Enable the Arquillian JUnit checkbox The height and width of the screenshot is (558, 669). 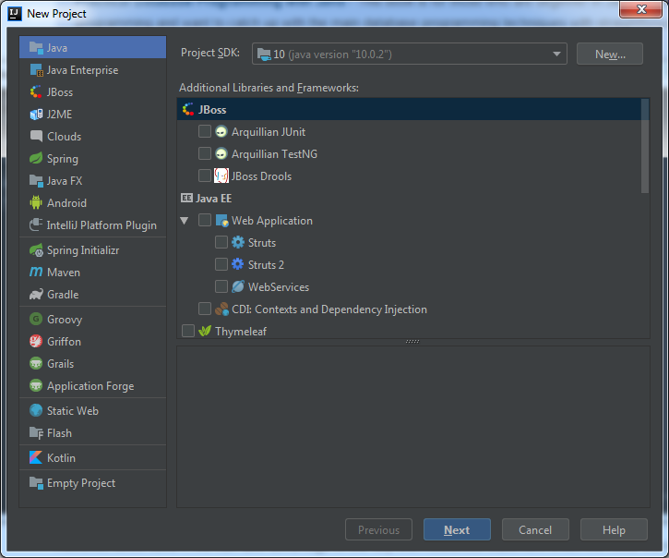point(205,131)
